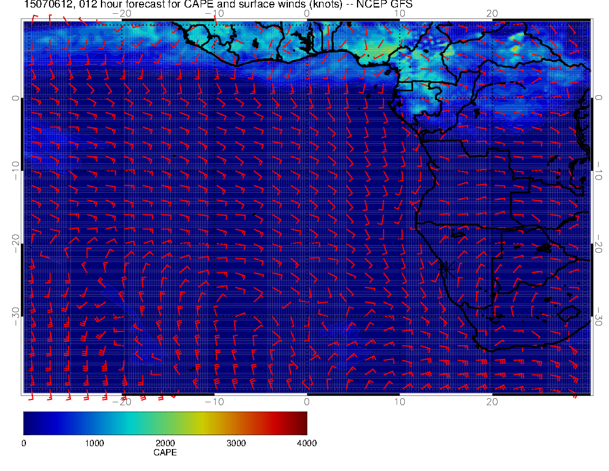Click the "-30" latitude label on the left axis
The height and width of the screenshot is (471, 609).
(16, 316)
